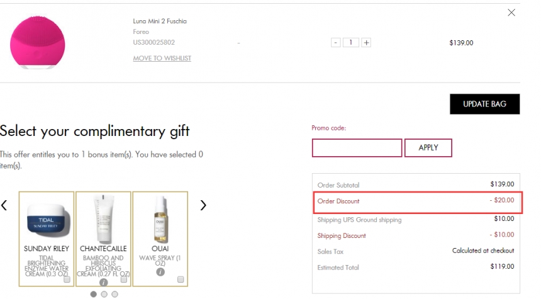
Task: Open info icon for Chantecaille exfoliating cream
Action: 103,282
